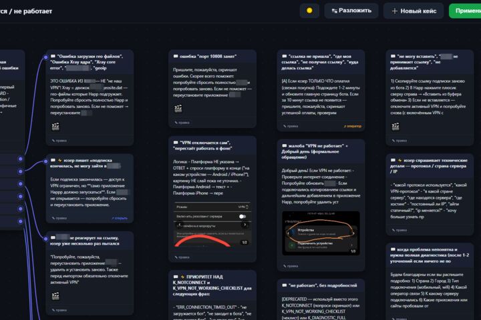Show next image in 'VPN отключается сам' thumbnail
Viewport: 481px width, 320px height.
(x=245, y=225)
